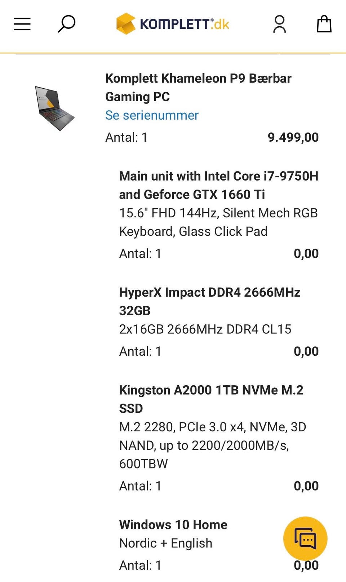Click the Khameleon laptop thumbnail image
Image resolution: width=346 pixels, height=582 pixels.
point(54,108)
